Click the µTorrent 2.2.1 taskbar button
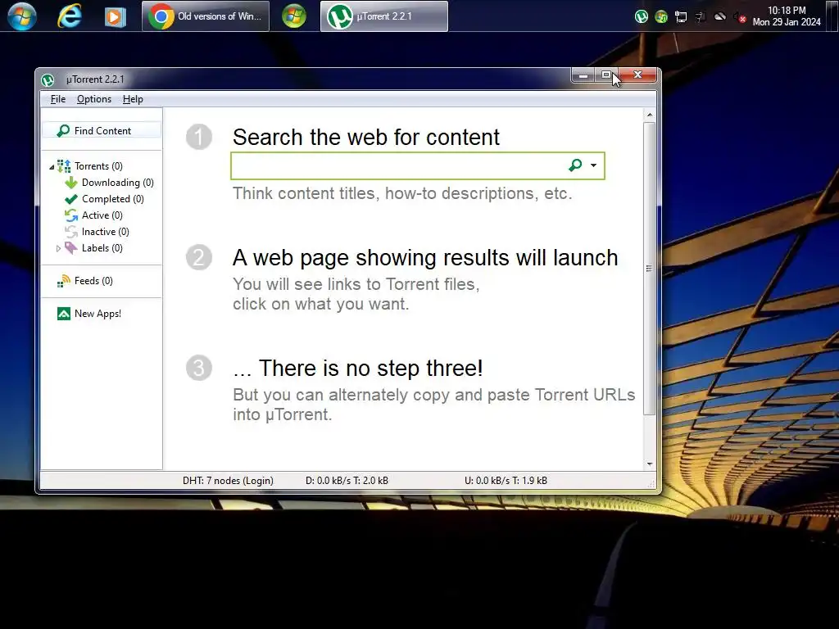 (x=384, y=16)
